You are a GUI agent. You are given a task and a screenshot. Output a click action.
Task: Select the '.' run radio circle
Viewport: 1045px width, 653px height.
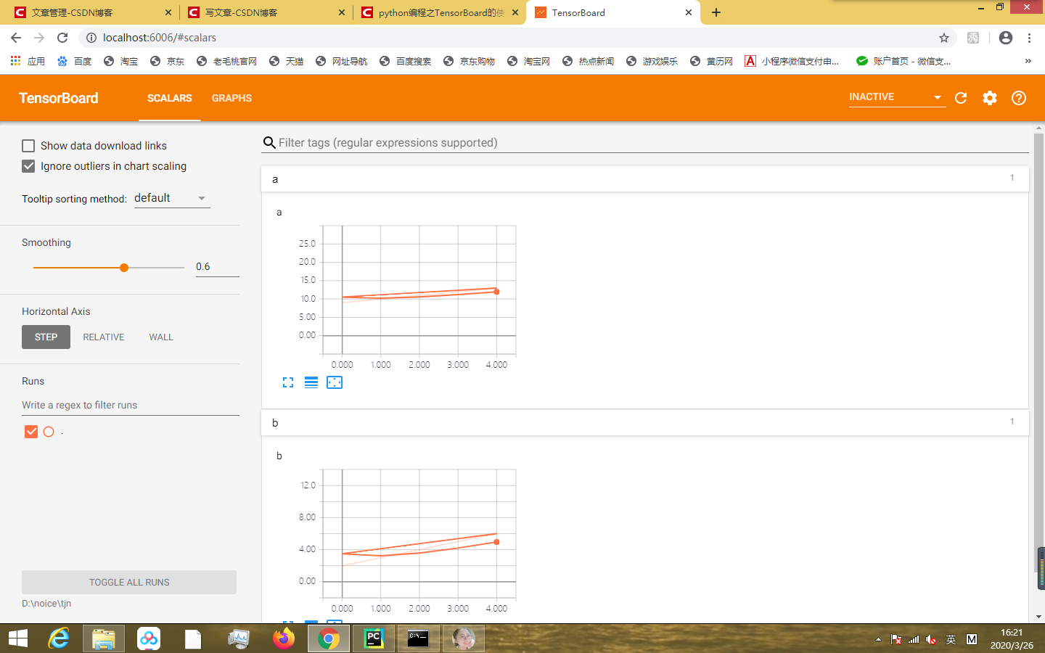[49, 432]
